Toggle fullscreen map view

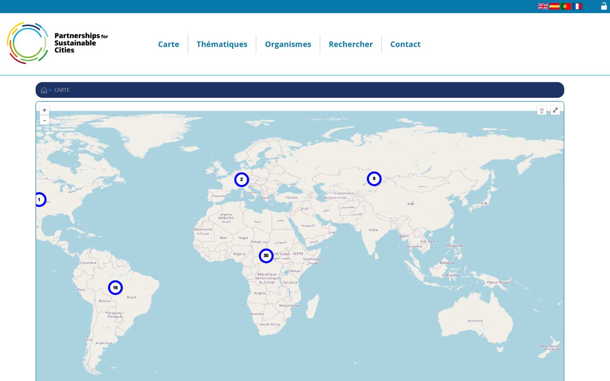[x=555, y=110]
